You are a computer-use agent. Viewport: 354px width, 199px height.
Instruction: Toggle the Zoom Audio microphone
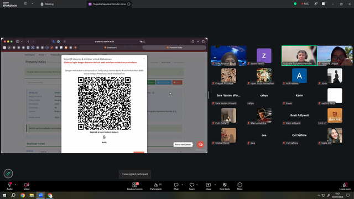click(x=9, y=186)
